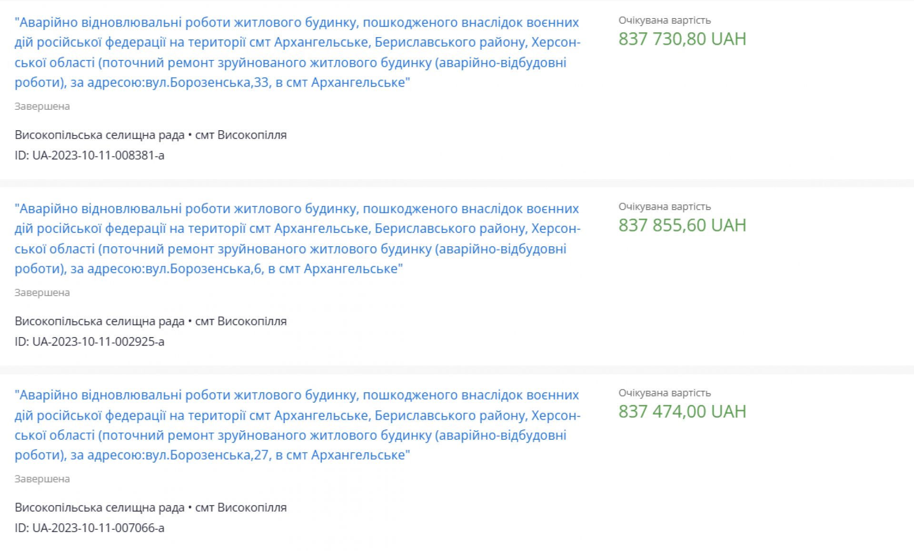Click Завершена status under Борозенська,33 tender

[42, 106]
